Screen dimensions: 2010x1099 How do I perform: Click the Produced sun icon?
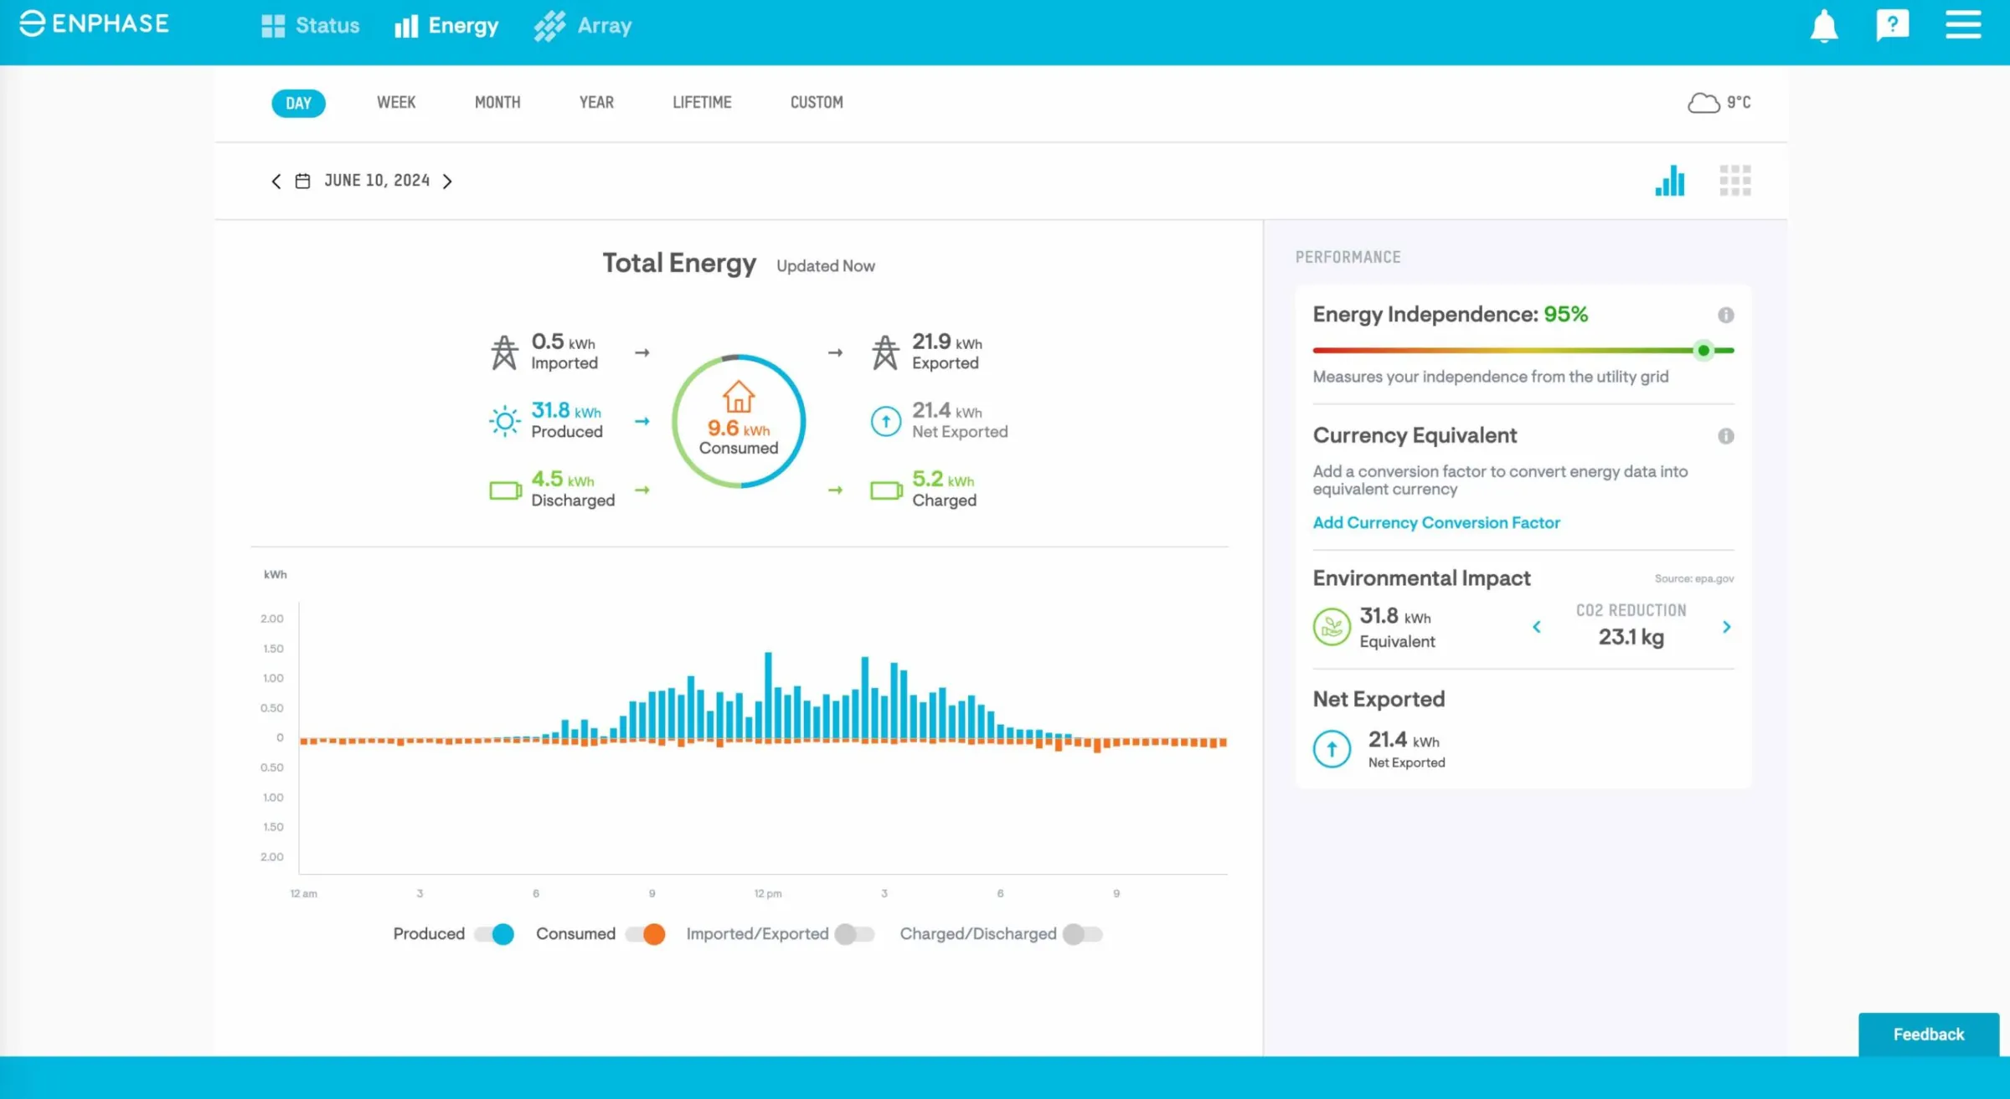[x=504, y=421]
